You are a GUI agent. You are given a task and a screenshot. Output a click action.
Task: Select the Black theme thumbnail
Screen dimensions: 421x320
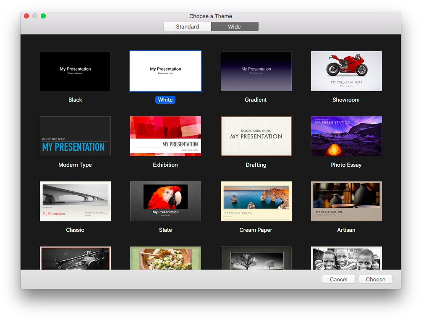tap(75, 71)
